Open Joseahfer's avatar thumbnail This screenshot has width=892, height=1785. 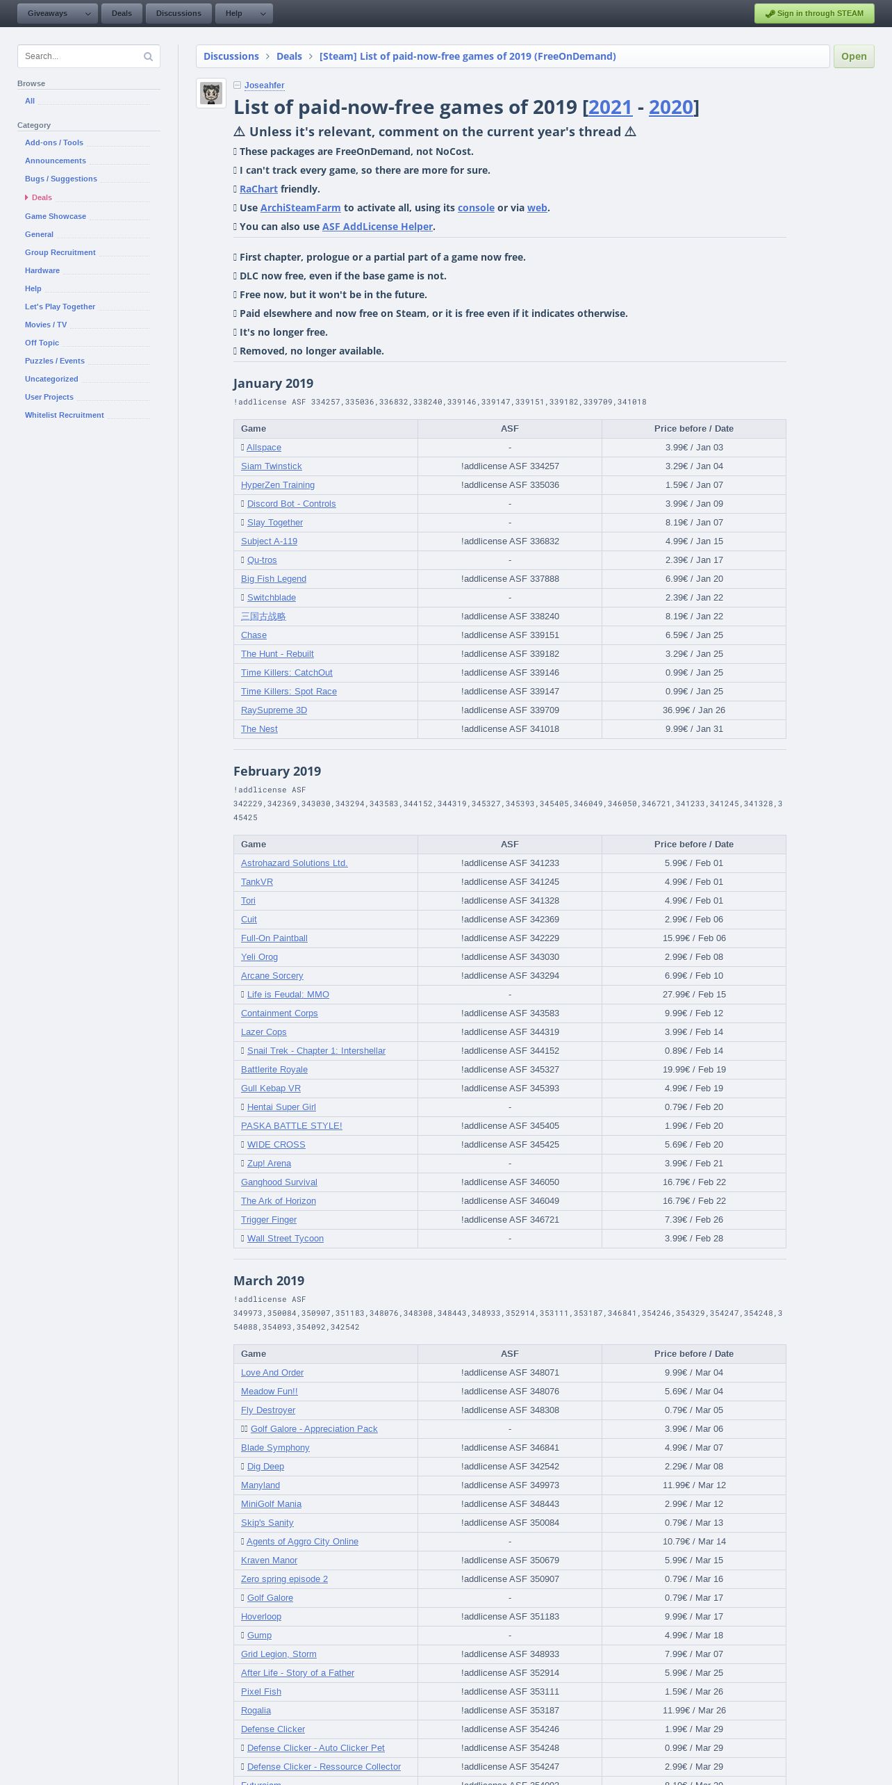click(211, 93)
